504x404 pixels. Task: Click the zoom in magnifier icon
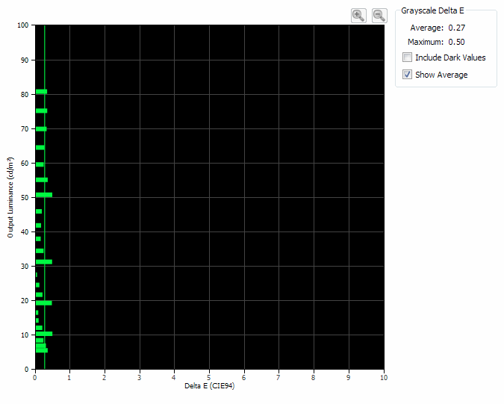[358, 16]
